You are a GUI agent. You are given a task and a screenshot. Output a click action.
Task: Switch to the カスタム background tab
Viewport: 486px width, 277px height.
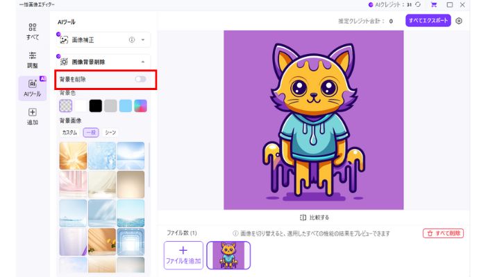point(69,132)
